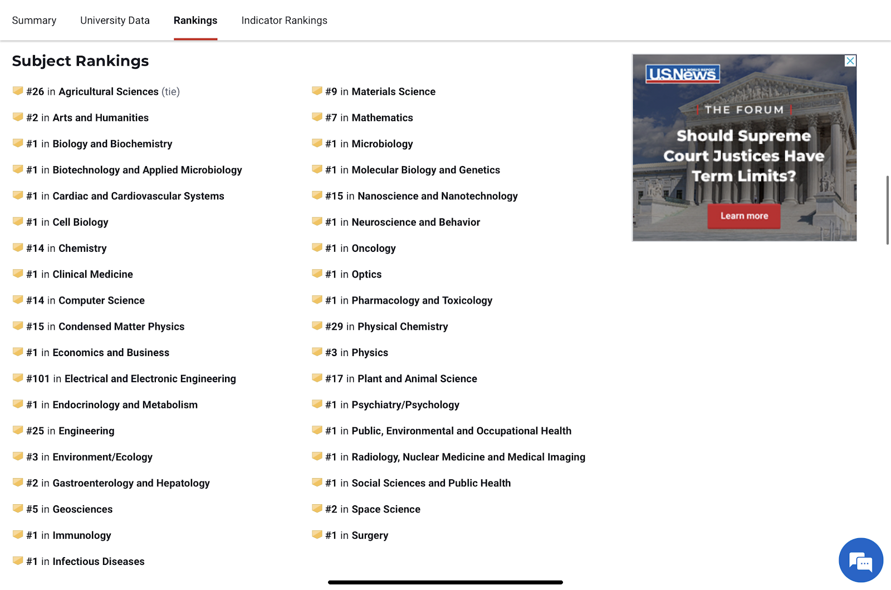Click the badge icon next to Engineering
Screen dimensions: 891x590
18,430
